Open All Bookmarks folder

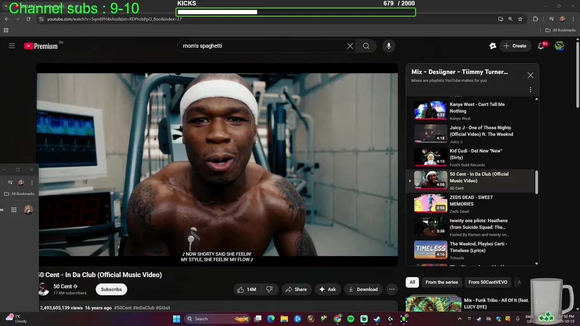click(561, 30)
